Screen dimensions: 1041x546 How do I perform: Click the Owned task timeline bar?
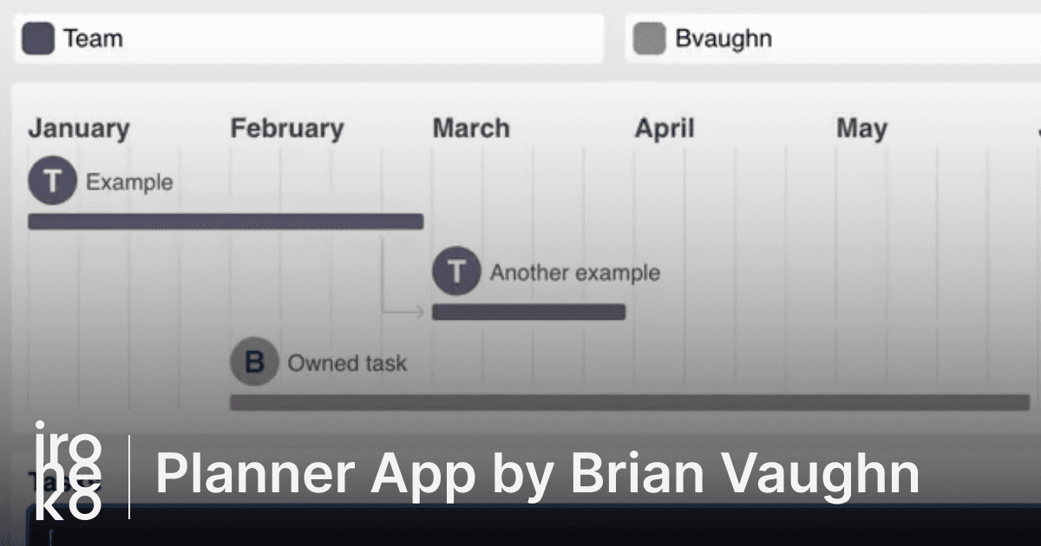[x=629, y=402]
